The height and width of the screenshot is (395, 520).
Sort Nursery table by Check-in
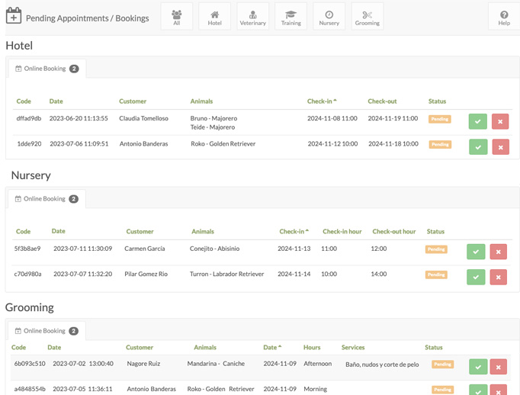pyautogui.click(x=294, y=232)
